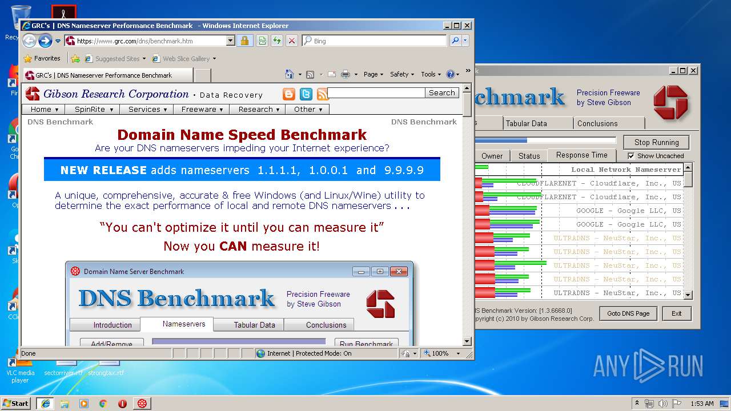
Task: Open the Freeware menu on GRC site
Action: click(202, 109)
